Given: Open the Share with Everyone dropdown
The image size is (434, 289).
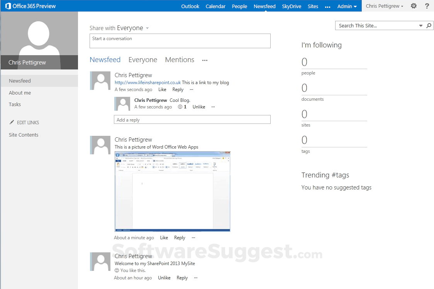Looking at the screenshot, I should (147, 28).
